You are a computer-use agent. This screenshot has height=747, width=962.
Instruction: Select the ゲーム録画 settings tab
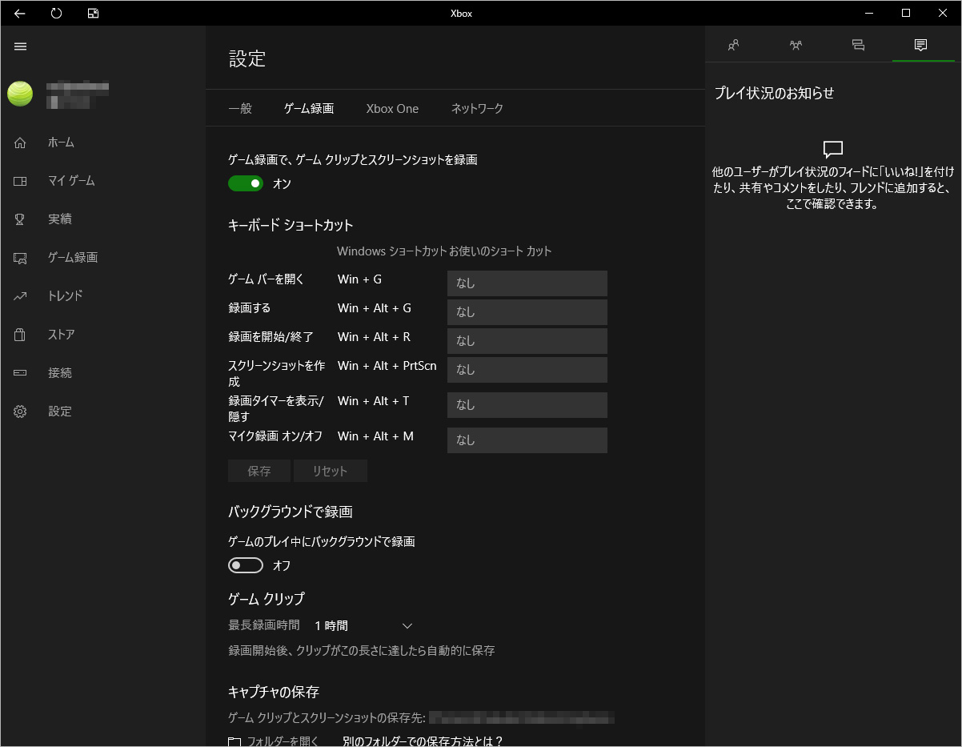coord(309,108)
